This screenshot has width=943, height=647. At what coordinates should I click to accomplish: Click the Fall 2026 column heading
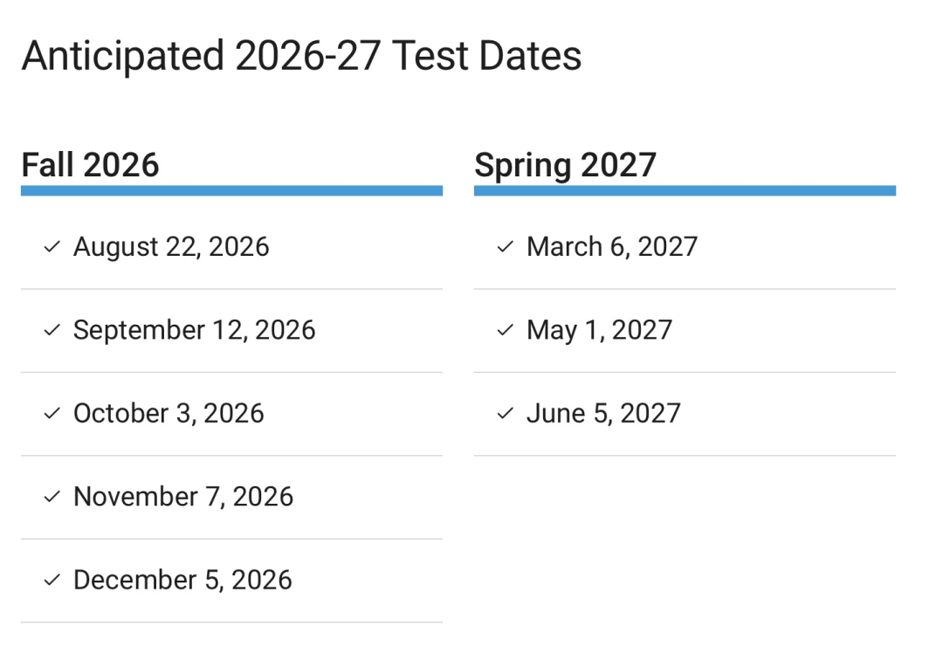coord(90,165)
